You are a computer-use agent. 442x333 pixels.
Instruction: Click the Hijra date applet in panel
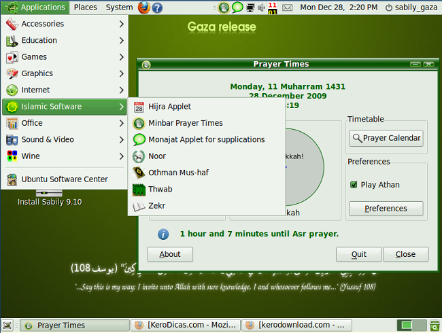tap(272, 8)
